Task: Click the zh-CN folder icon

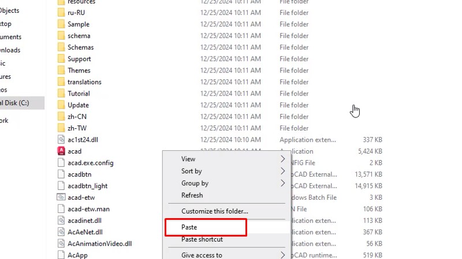Action: coord(61,117)
